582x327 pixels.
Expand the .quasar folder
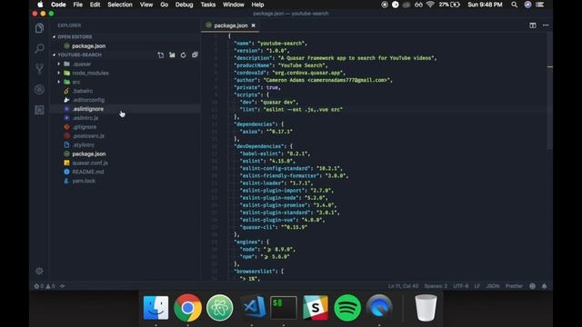coord(58,64)
